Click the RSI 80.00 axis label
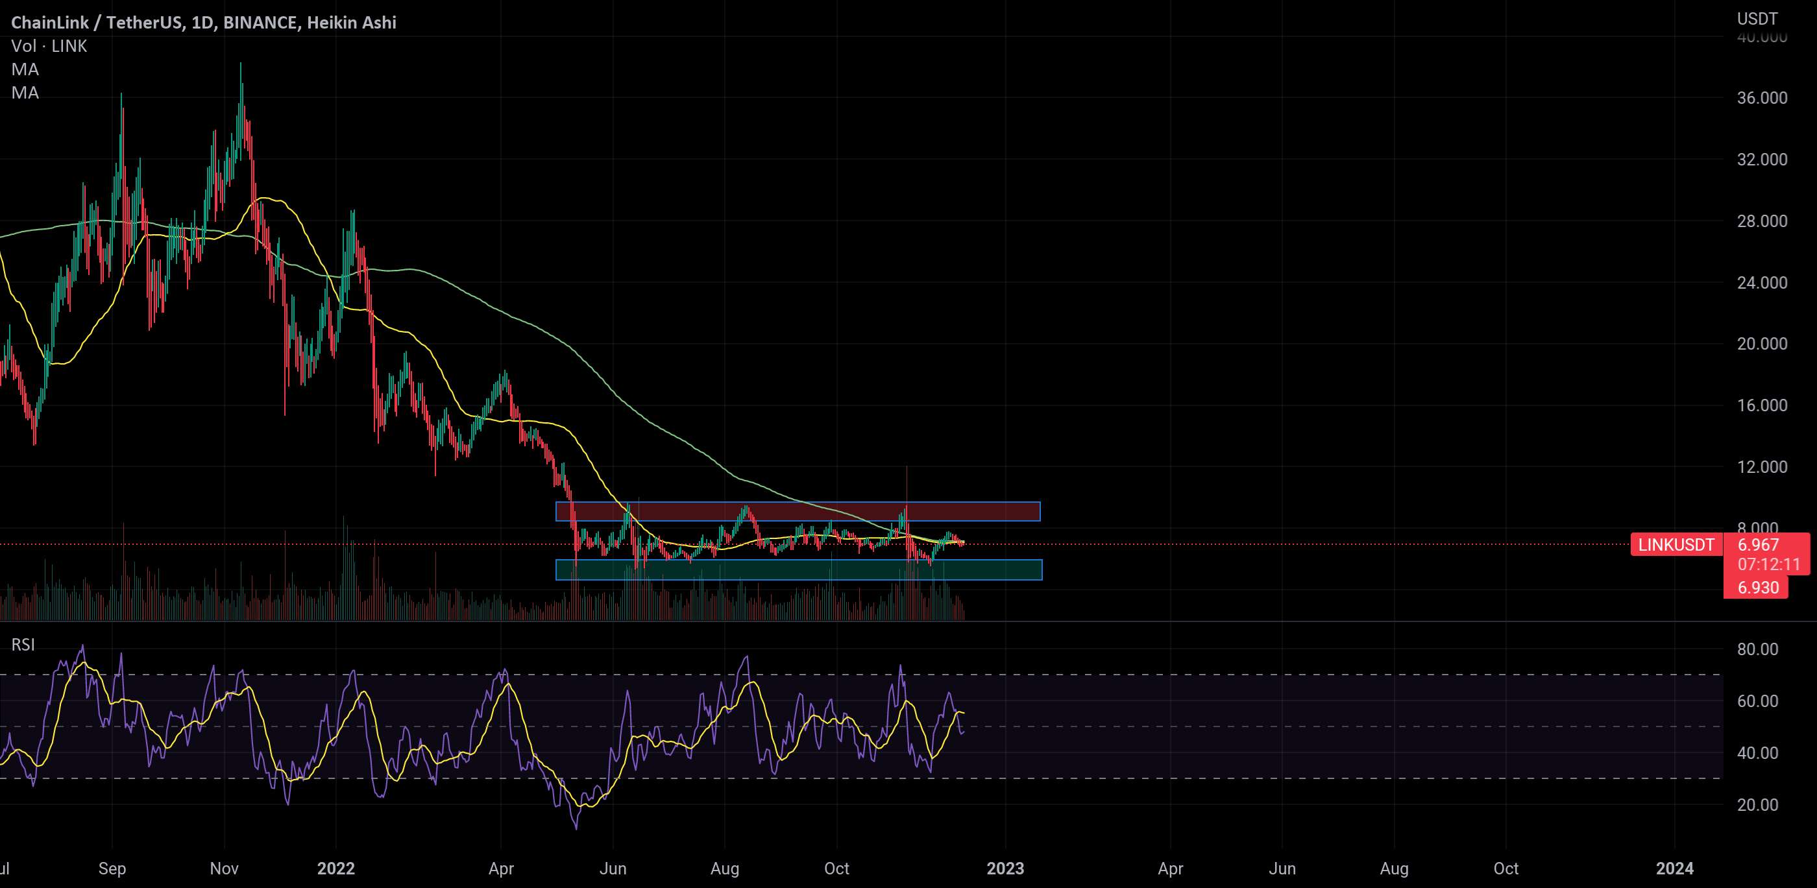The width and height of the screenshot is (1817, 888). click(1757, 649)
